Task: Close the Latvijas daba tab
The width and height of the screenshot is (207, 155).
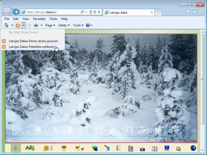Action: pyautogui.click(x=152, y=12)
